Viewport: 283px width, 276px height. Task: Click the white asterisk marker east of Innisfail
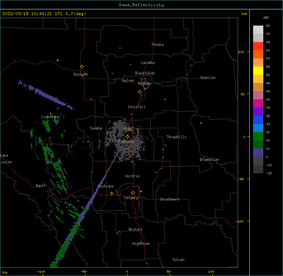click(x=165, y=99)
